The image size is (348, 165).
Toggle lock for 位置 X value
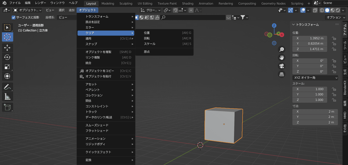(334, 38)
